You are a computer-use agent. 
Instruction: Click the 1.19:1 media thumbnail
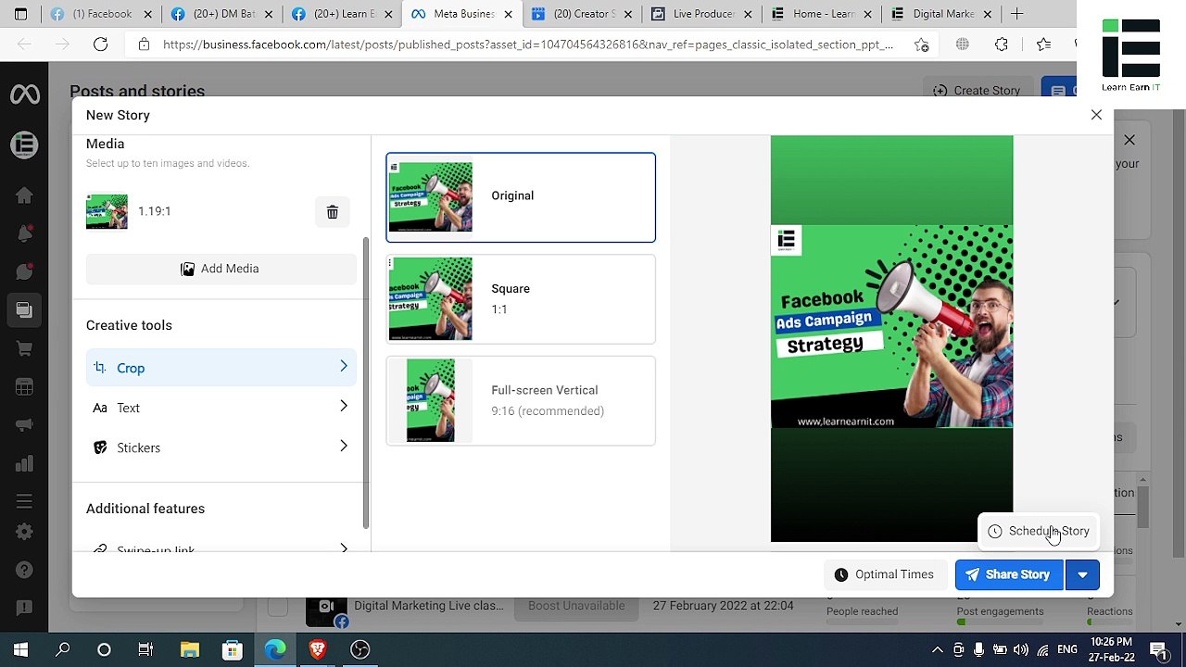107,212
